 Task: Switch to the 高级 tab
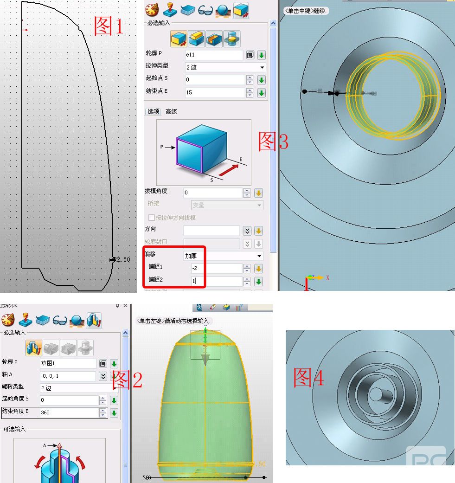click(x=171, y=111)
